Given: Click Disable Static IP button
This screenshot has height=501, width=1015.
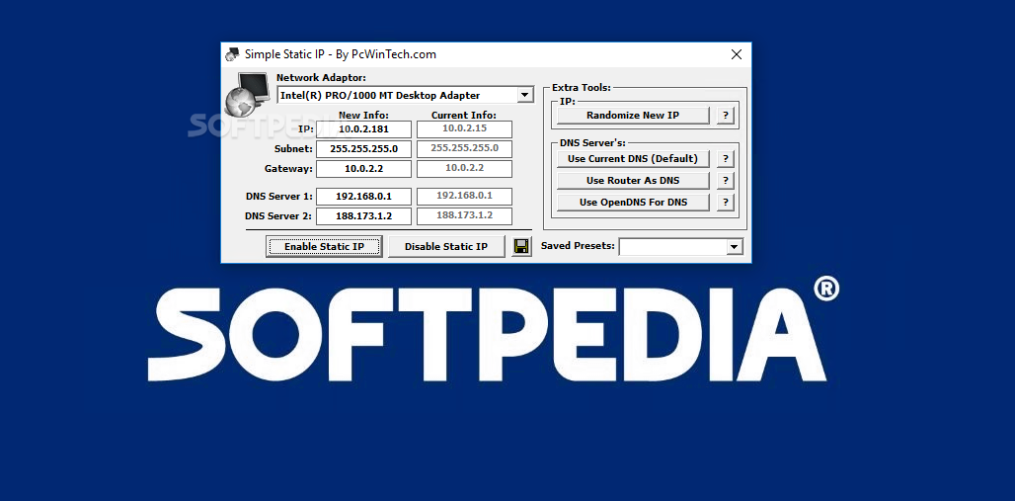Looking at the screenshot, I should [446, 246].
